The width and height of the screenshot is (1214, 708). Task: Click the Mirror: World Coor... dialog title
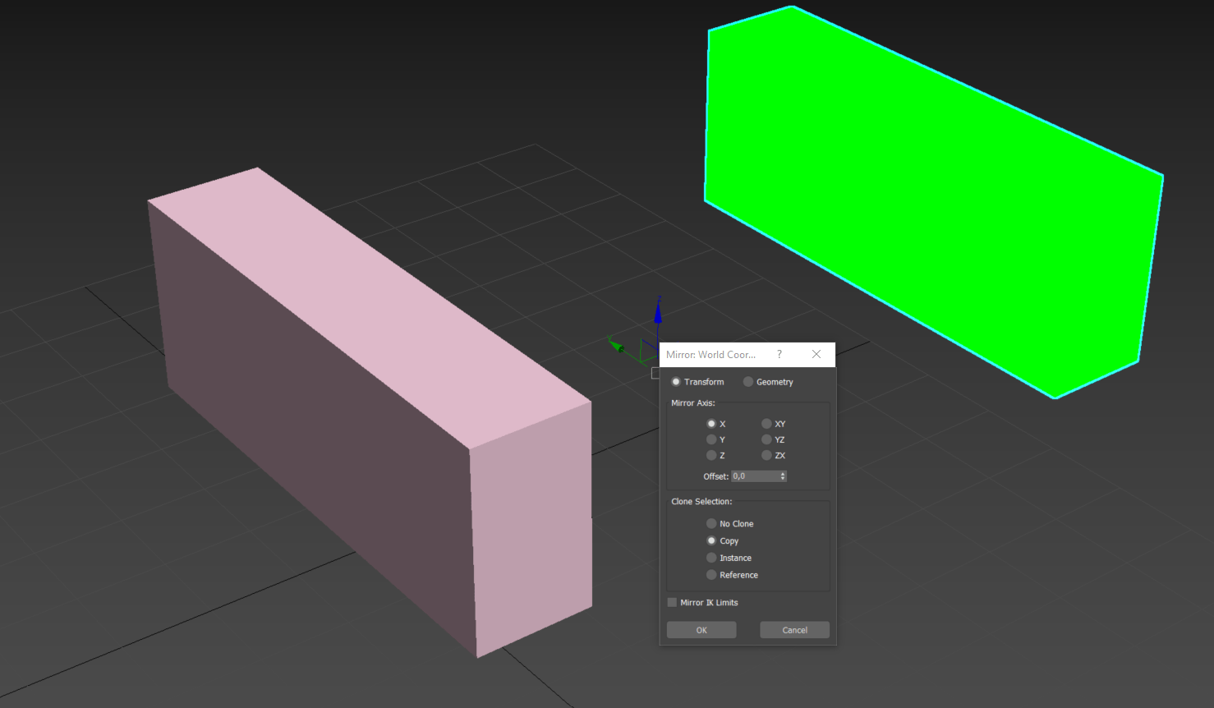[710, 355]
